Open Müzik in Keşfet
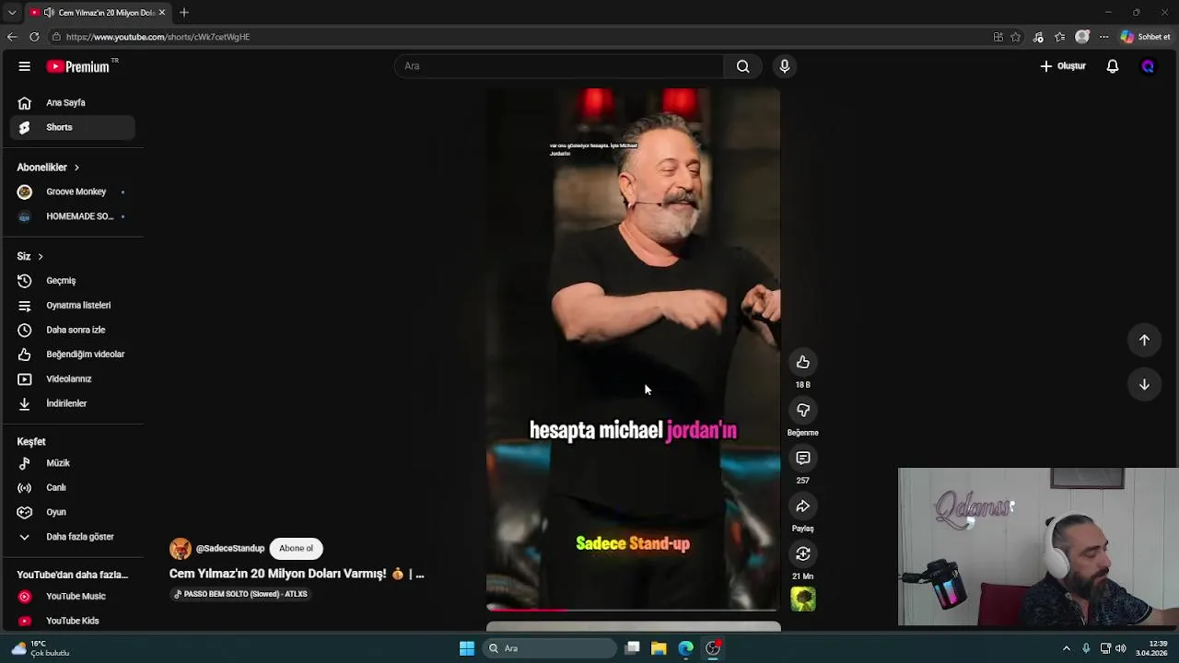The image size is (1179, 663). (72, 463)
